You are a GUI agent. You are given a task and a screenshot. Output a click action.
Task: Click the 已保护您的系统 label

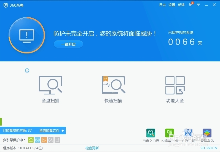click(x=181, y=33)
